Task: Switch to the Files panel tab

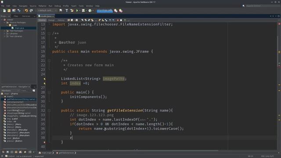Action: (16, 16)
